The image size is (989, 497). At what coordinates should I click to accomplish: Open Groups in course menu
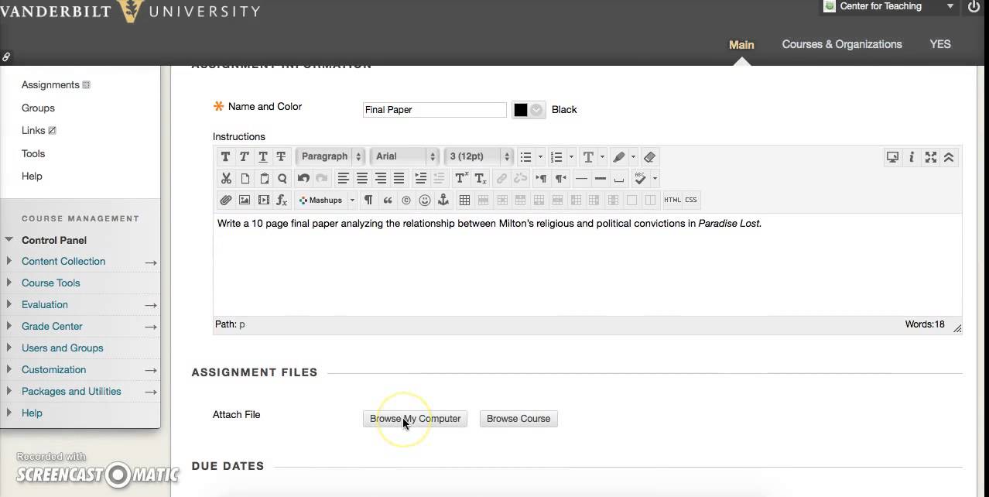[38, 108]
